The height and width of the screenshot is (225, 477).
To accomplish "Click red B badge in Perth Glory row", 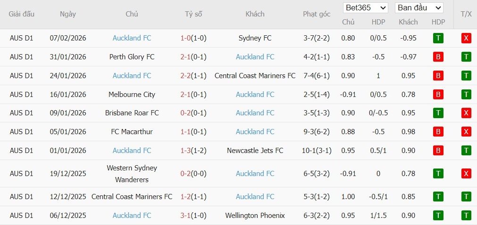I will [438, 57].
